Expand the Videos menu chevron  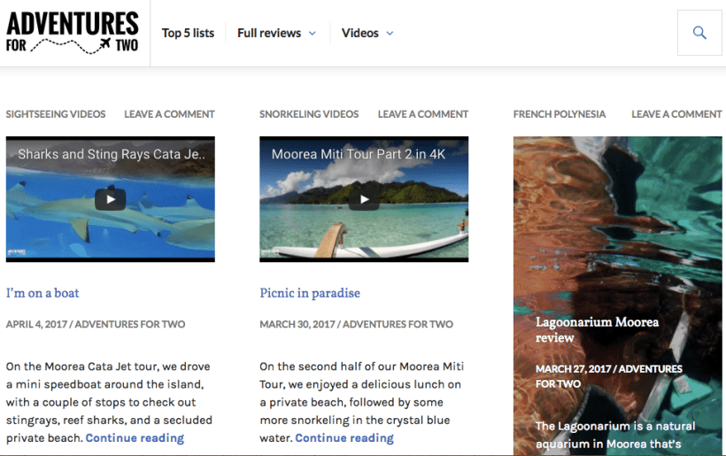390,34
